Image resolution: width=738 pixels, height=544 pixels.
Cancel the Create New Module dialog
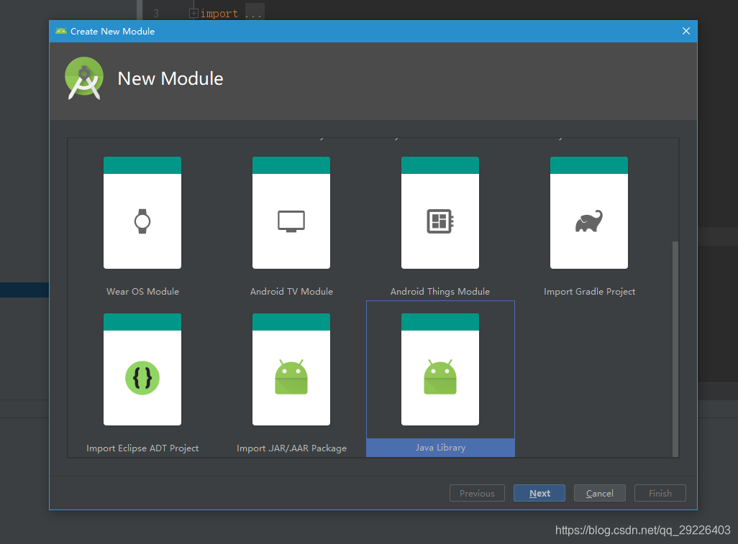600,493
